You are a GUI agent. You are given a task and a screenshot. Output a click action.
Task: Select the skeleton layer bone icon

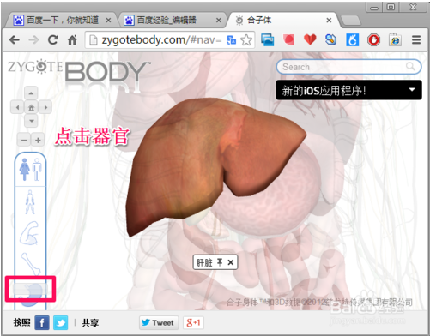pos(30,264)
